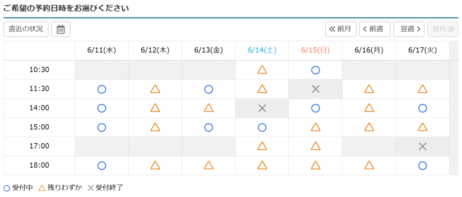Choose the triangle slot on 6/13 at 18:00
Viewport: 462px width, 197px height.
(x=208, y=165)
